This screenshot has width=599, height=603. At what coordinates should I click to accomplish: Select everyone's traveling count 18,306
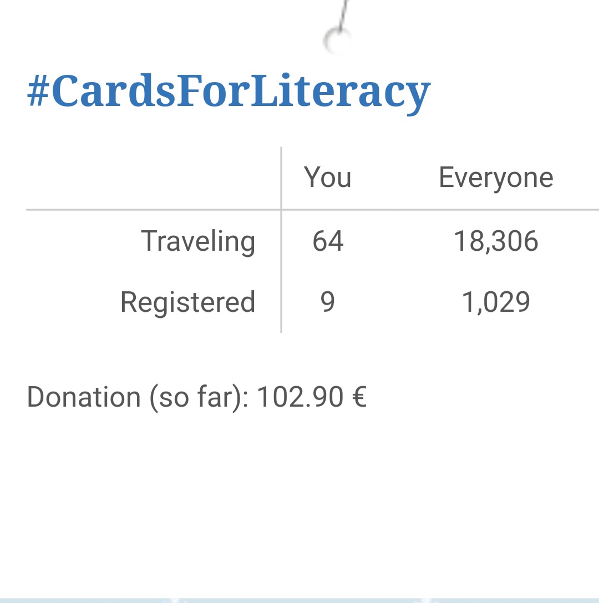(496, 241)
